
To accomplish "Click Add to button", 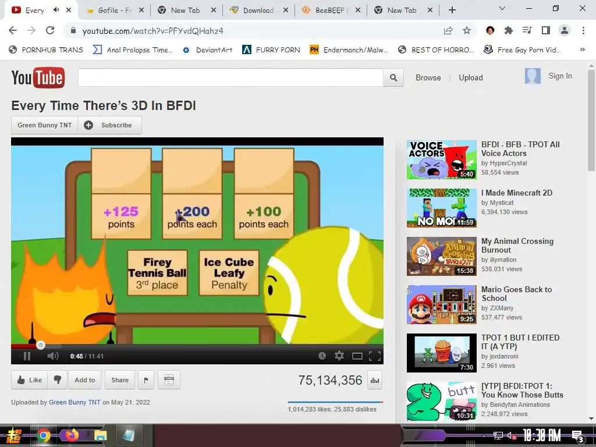I will 85,379.
